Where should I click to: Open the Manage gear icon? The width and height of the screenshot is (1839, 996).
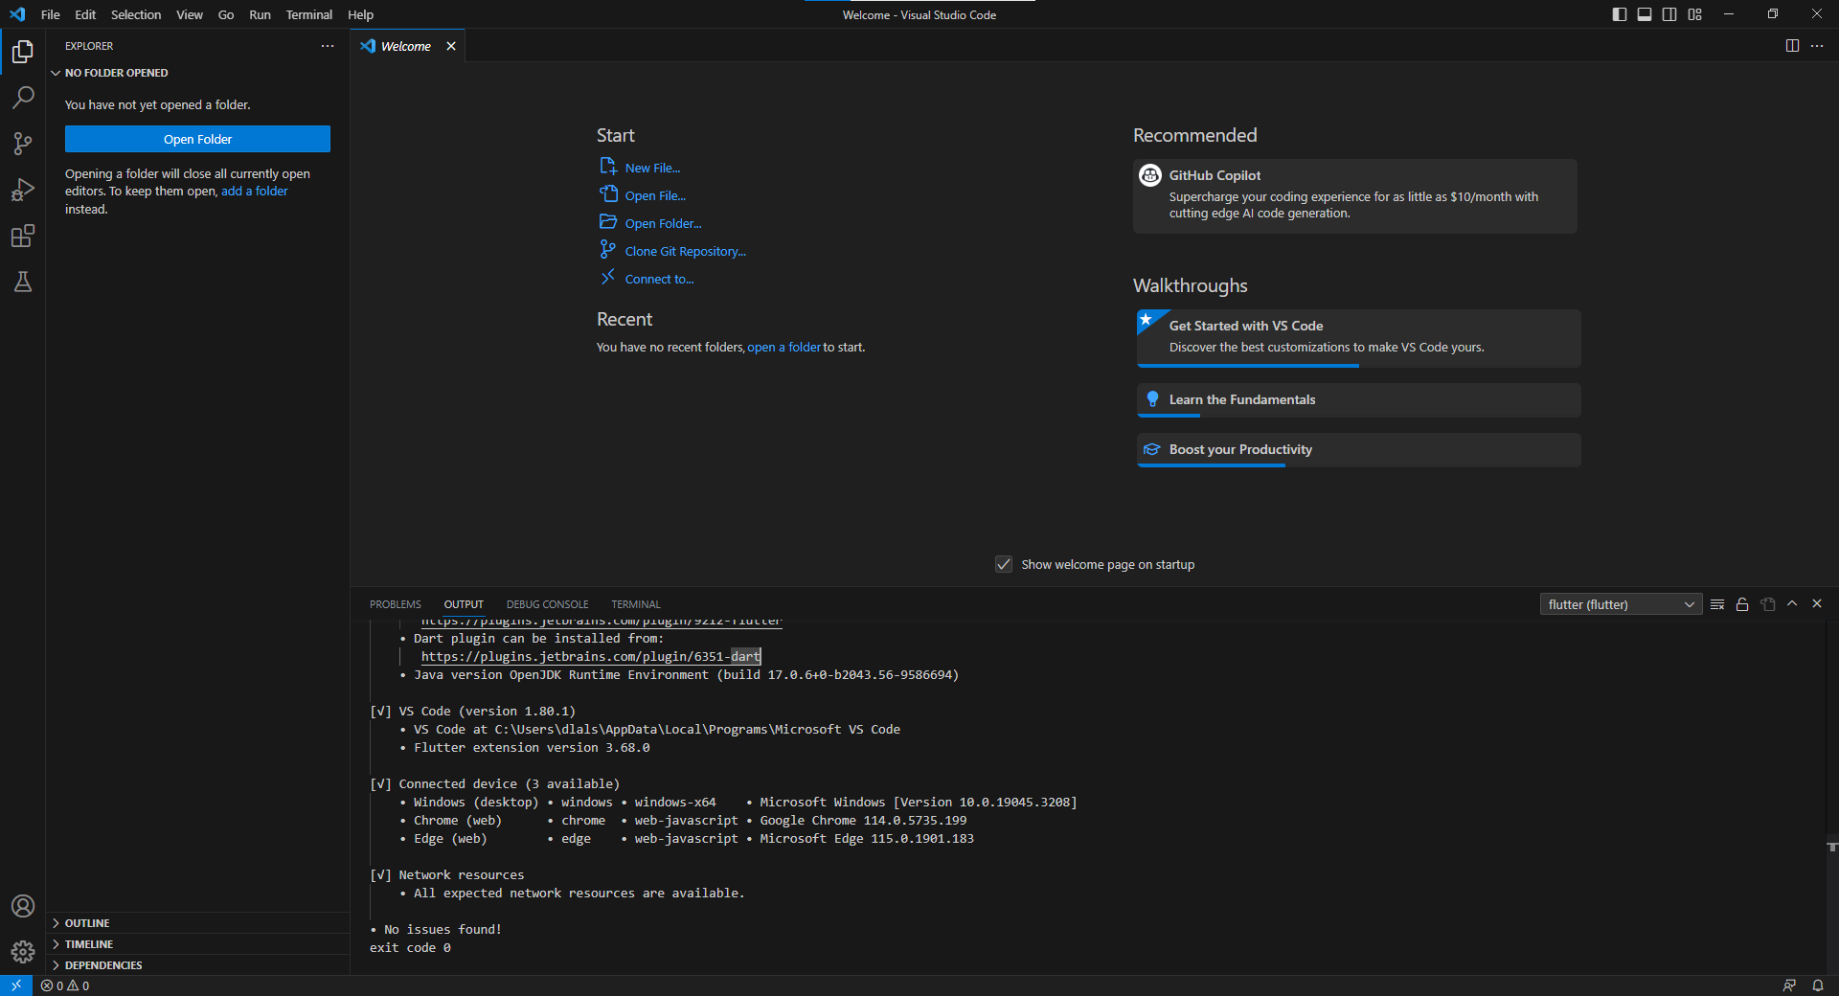click(x=23, y=951)
